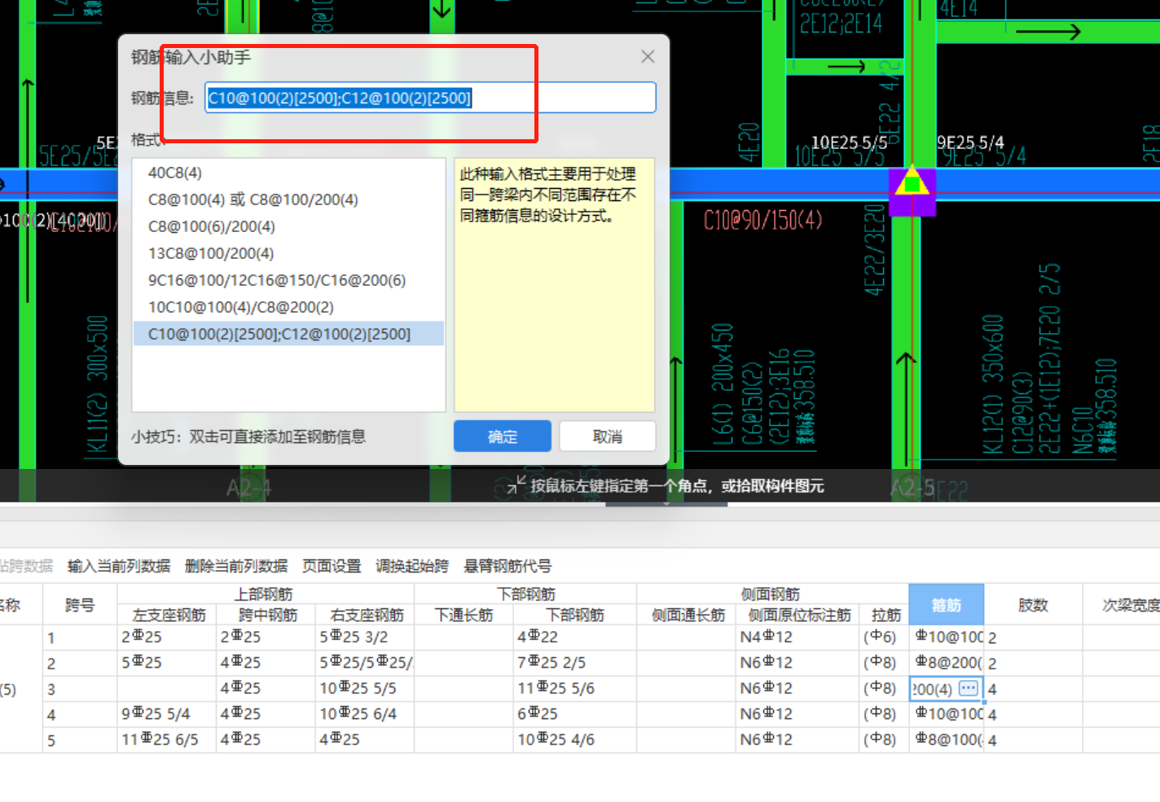Image resolution: width=1160 pixels, height=802 pixels.
Task: Open ellipsis button in row 3 箍筋 cell
Action: click(x=969, y=688)
